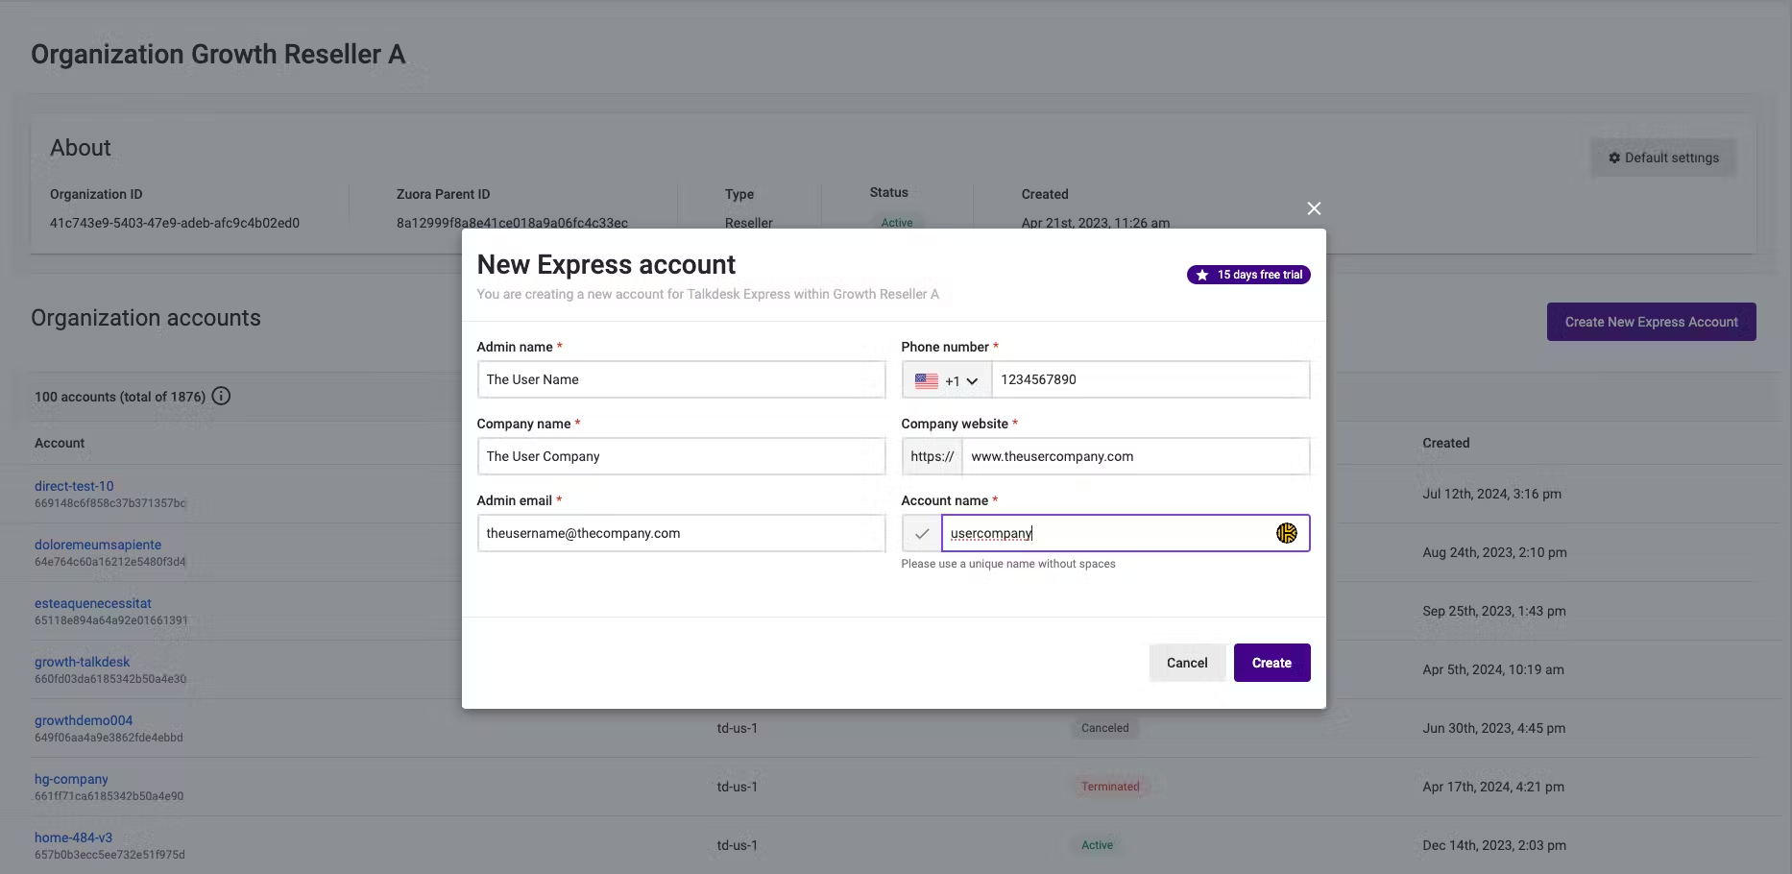This screenshot has width=1792, height=874.
Task: Open the direct-test-10 account link
Action: click(x=74, y=486)
